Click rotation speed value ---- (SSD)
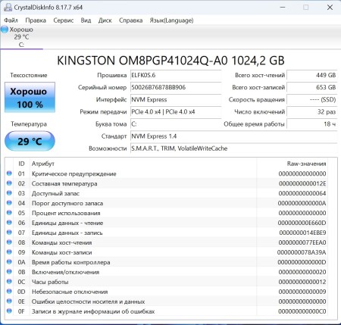The height and width of the screenshot is (325, 341). click(312, 99)
